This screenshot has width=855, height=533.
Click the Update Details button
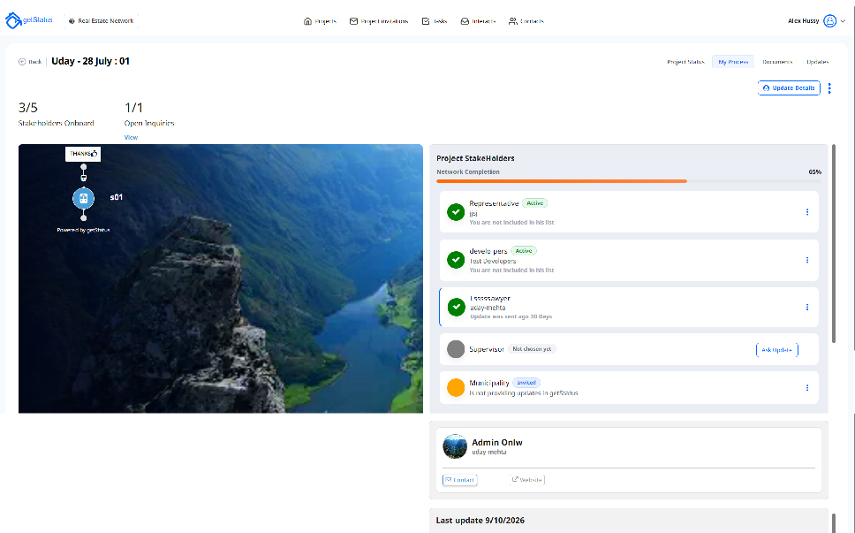point(789,88)
